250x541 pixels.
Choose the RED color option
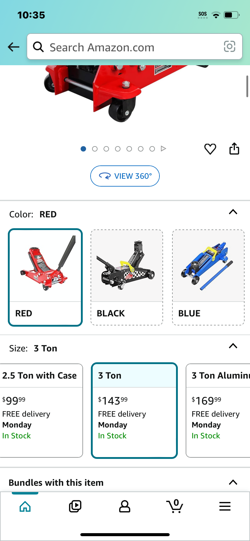(45, 277)
